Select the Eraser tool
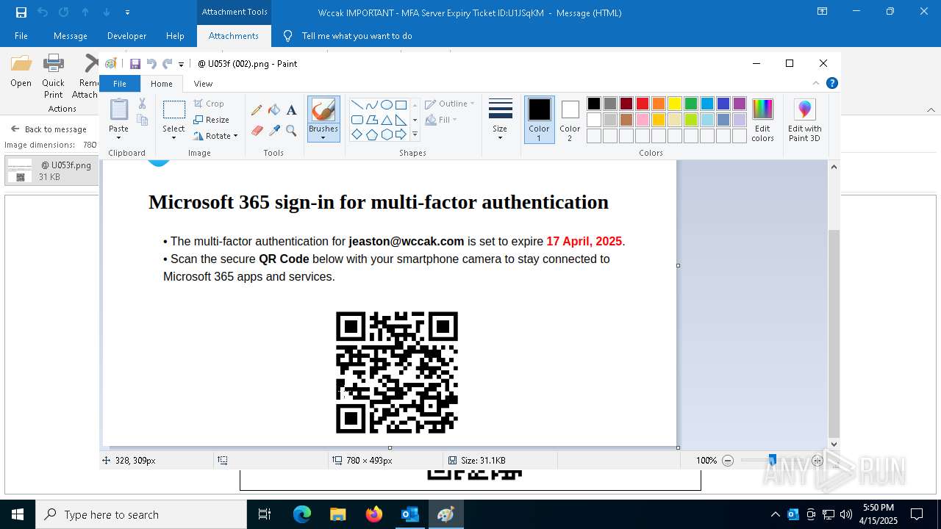 (x=257, y=131)
